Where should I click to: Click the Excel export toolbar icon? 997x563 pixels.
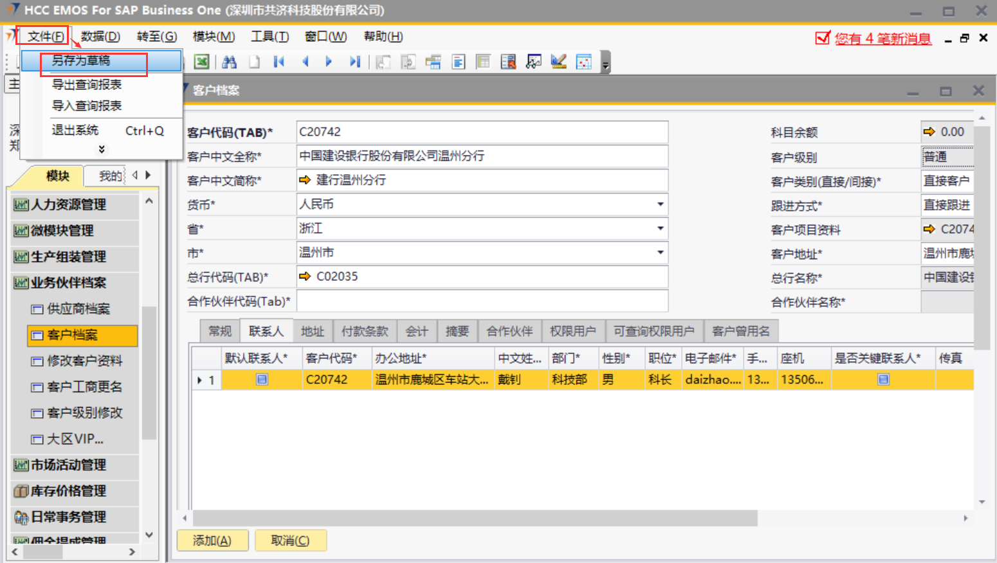[x=202, y=62]
